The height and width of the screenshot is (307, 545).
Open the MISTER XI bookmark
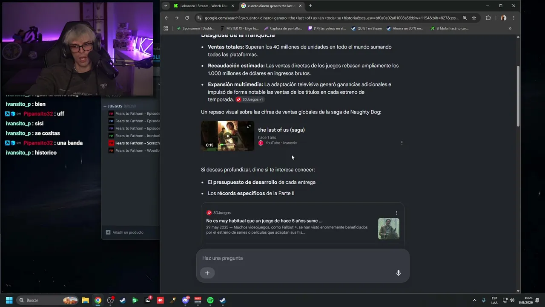[239, 29]
